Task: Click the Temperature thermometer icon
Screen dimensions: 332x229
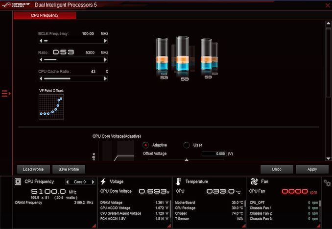Action: tap(178, 181)
